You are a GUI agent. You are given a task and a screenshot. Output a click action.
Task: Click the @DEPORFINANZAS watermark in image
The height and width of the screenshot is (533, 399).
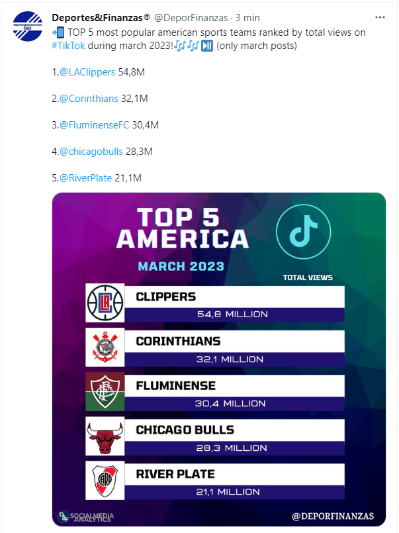333,516
